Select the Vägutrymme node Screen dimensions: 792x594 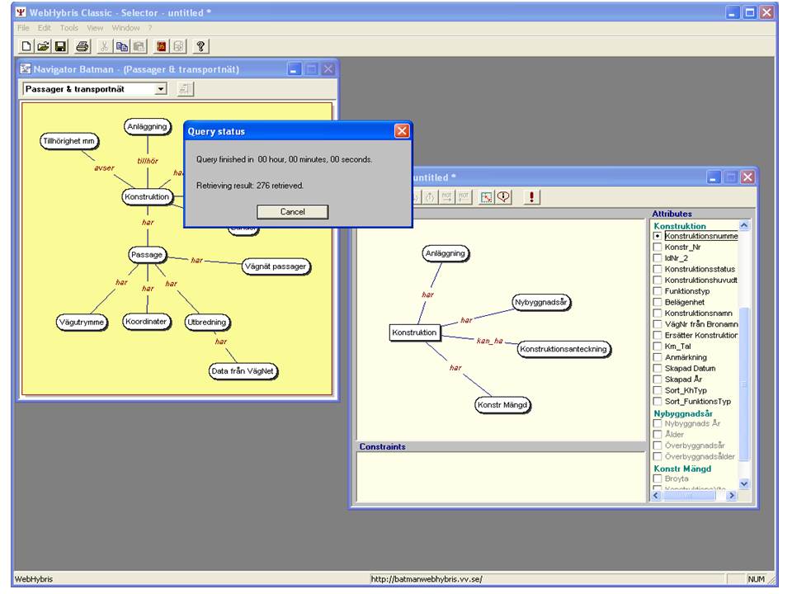(x=82, y=323)
